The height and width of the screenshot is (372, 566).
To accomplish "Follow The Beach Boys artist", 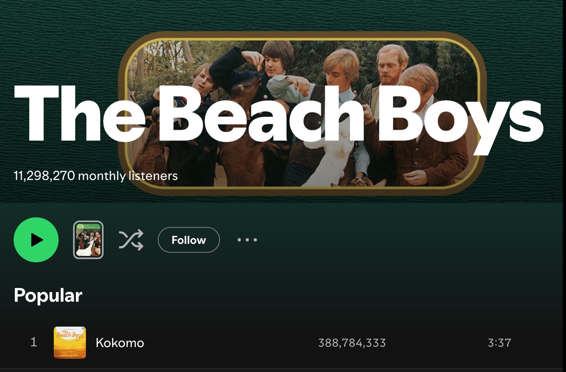I will [189, 240].
